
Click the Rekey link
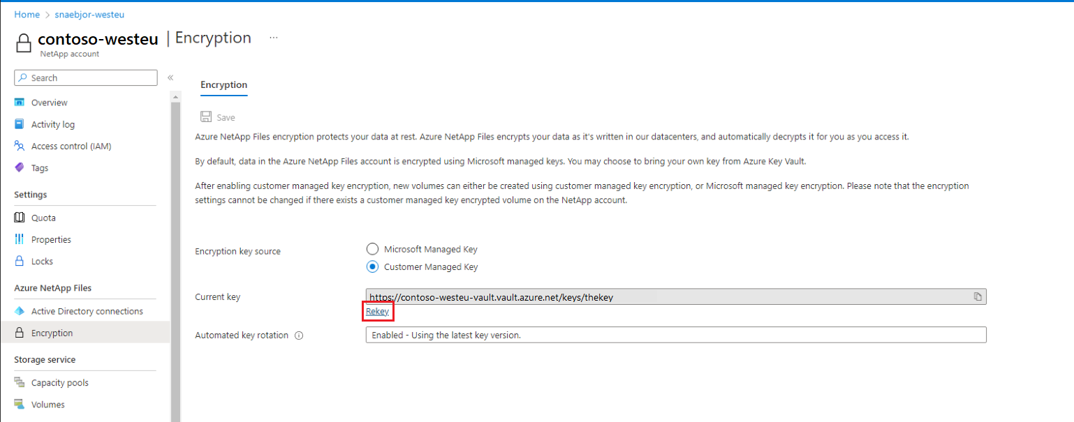(x=377, y=311)
